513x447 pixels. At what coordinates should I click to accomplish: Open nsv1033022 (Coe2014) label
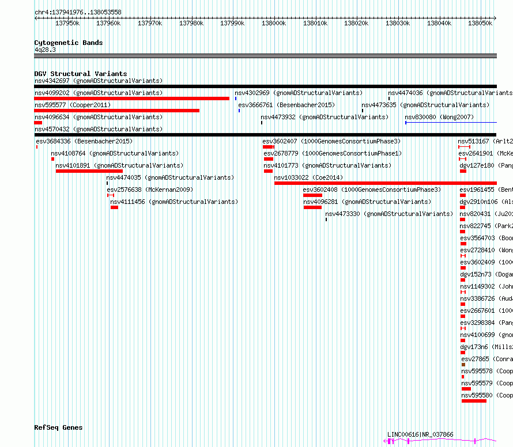pyautogui.click(x=308, y=177)
